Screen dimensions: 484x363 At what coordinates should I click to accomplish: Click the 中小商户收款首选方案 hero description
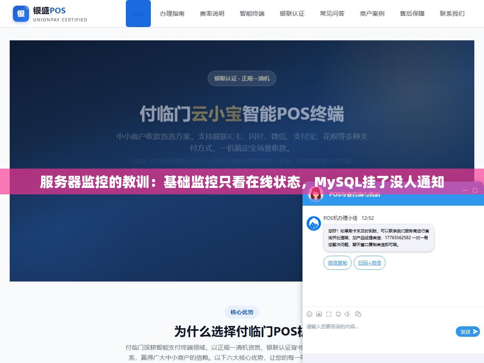242,142
